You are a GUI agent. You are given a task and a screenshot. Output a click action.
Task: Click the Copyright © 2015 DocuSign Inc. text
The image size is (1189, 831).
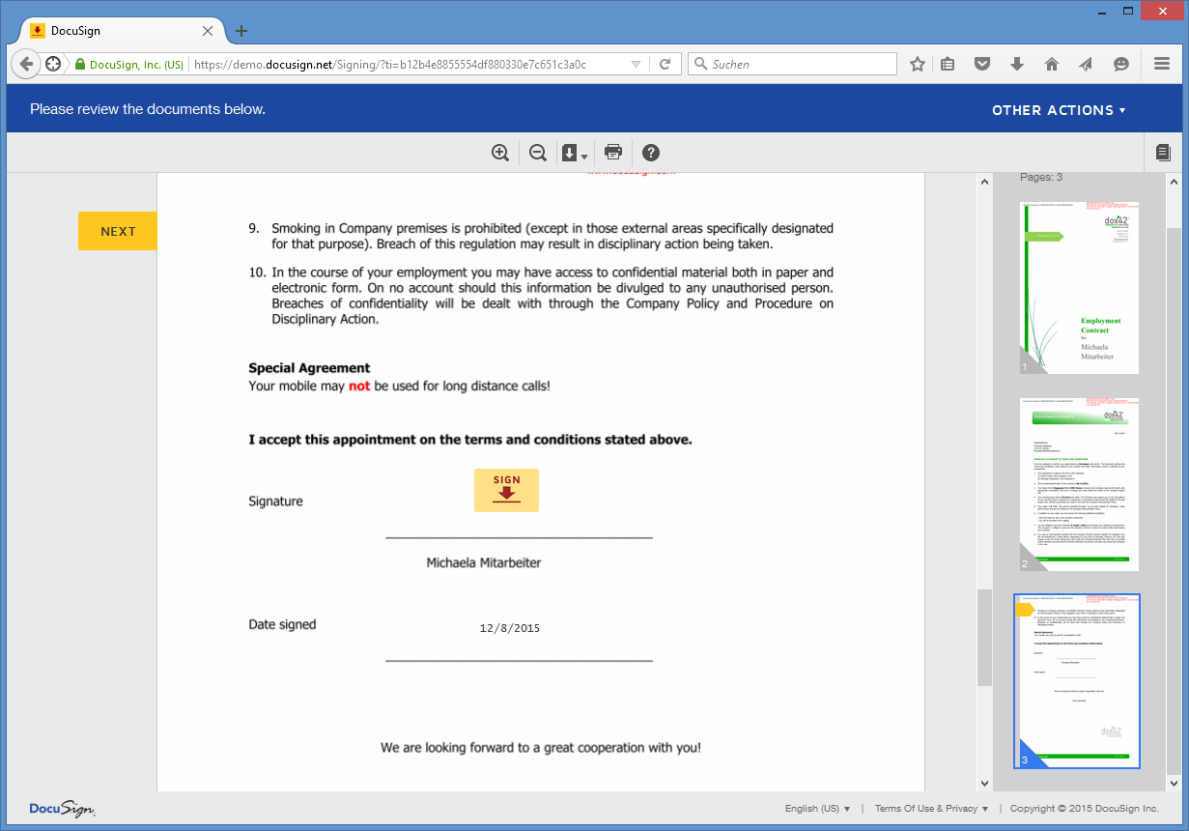[x=1084, y=809]
